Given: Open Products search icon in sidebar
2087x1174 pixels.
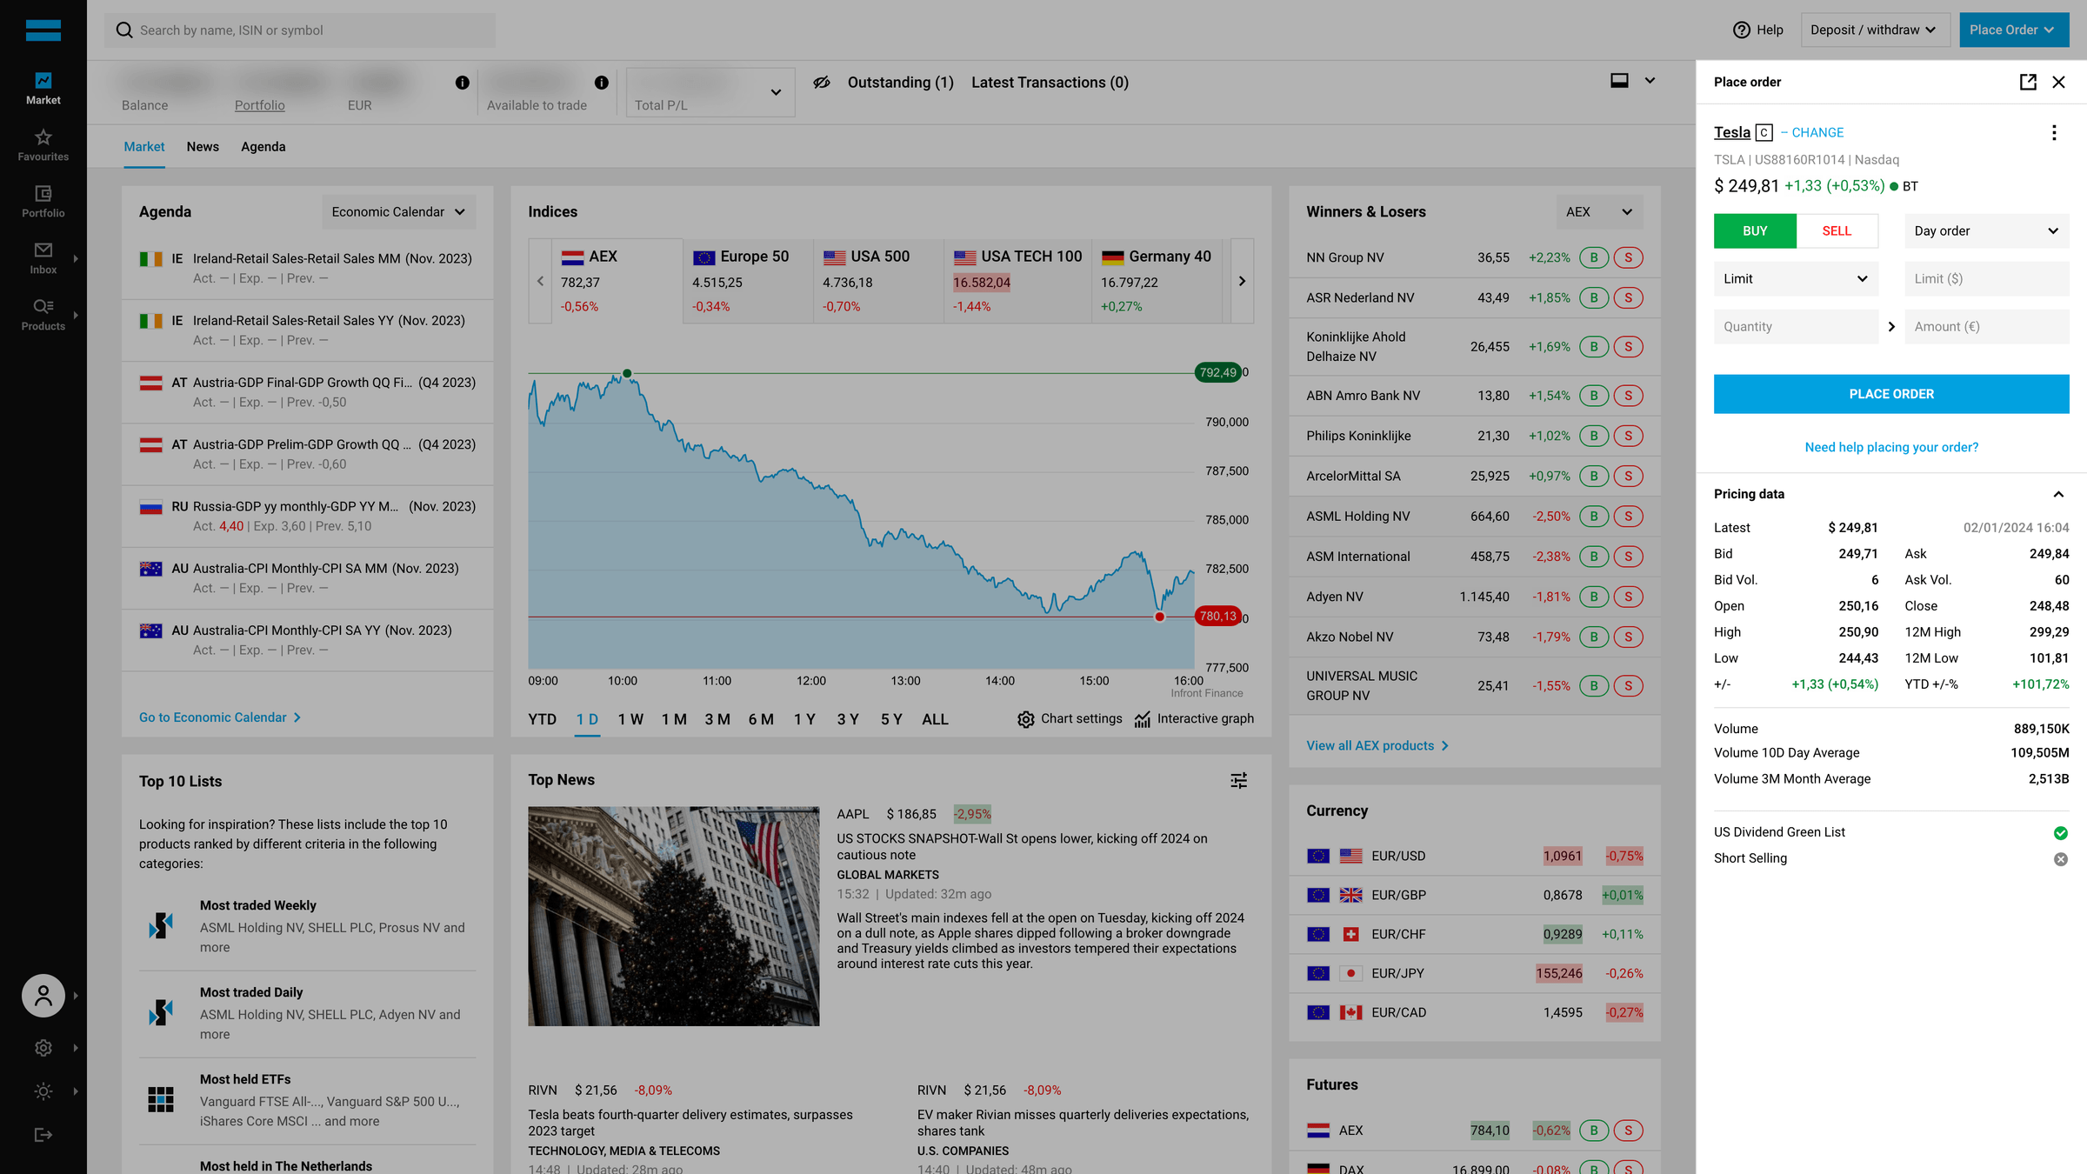Looking at the screenshot, I should pos(43,306).
